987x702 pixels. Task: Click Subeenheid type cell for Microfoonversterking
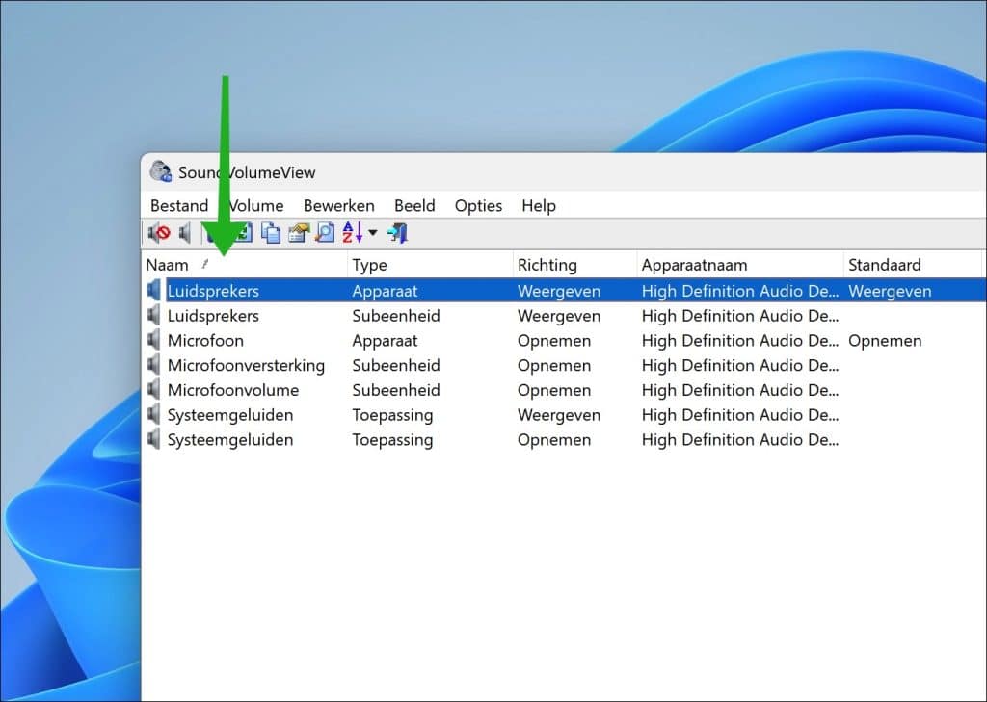396,366
